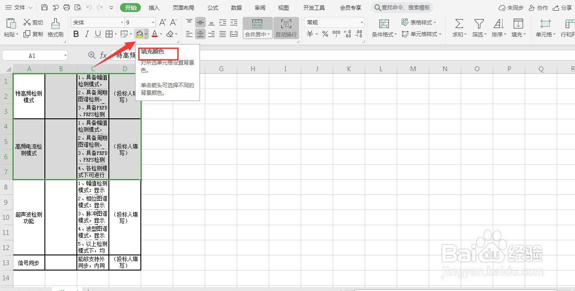Click the fx insert function icon

tap(103, 55)
